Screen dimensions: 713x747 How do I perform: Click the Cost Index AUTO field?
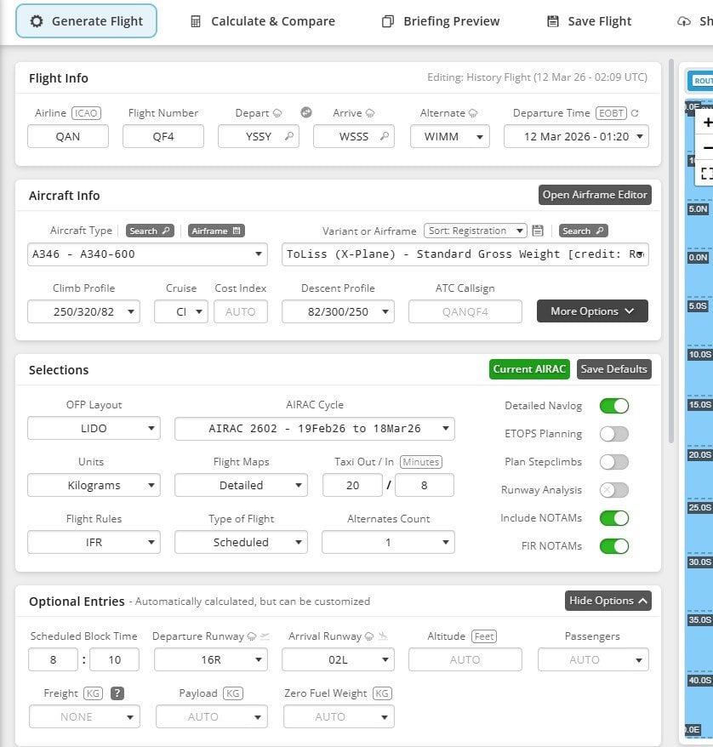pos(241,311)
